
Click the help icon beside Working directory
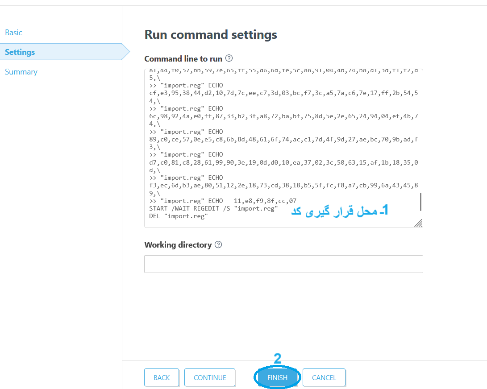[x=218, y=244]
